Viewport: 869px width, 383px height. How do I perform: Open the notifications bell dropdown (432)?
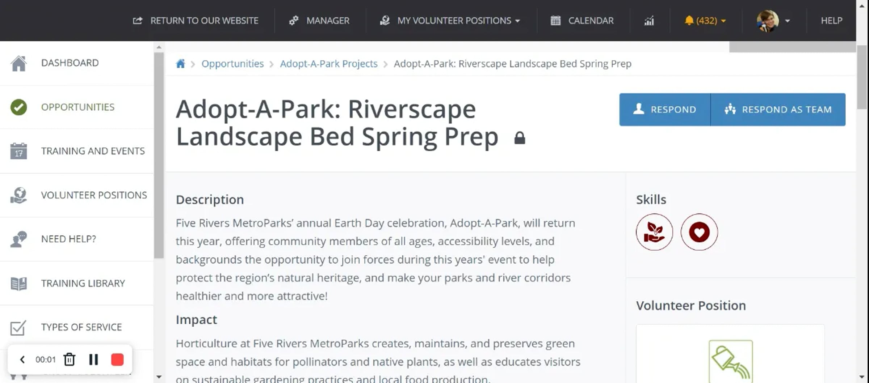[705, 21]
